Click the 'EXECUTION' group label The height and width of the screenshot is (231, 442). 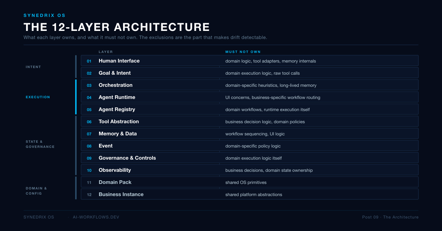click(x=38, y=97)
